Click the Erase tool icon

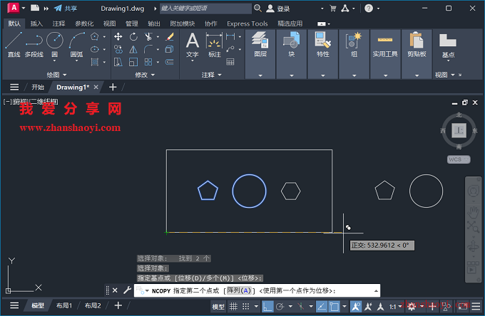click(170, 37)
